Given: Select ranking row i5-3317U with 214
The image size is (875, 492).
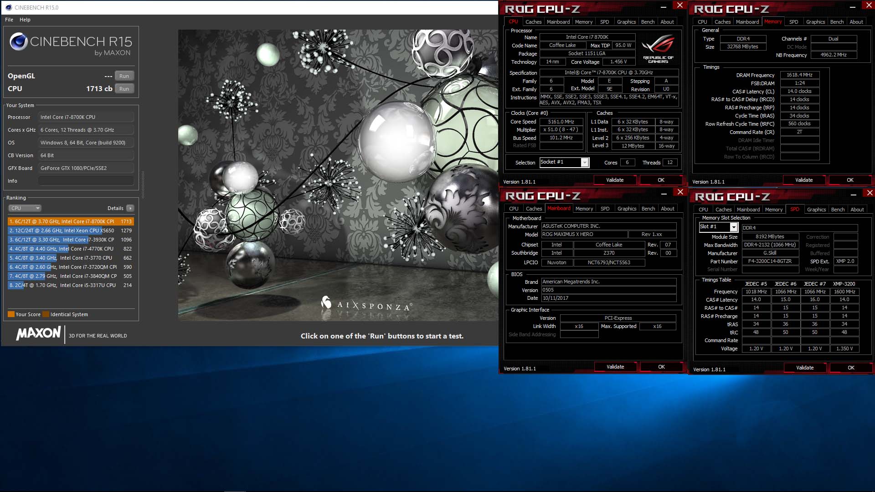Looking at the screenshot, I should pos(71,285).
